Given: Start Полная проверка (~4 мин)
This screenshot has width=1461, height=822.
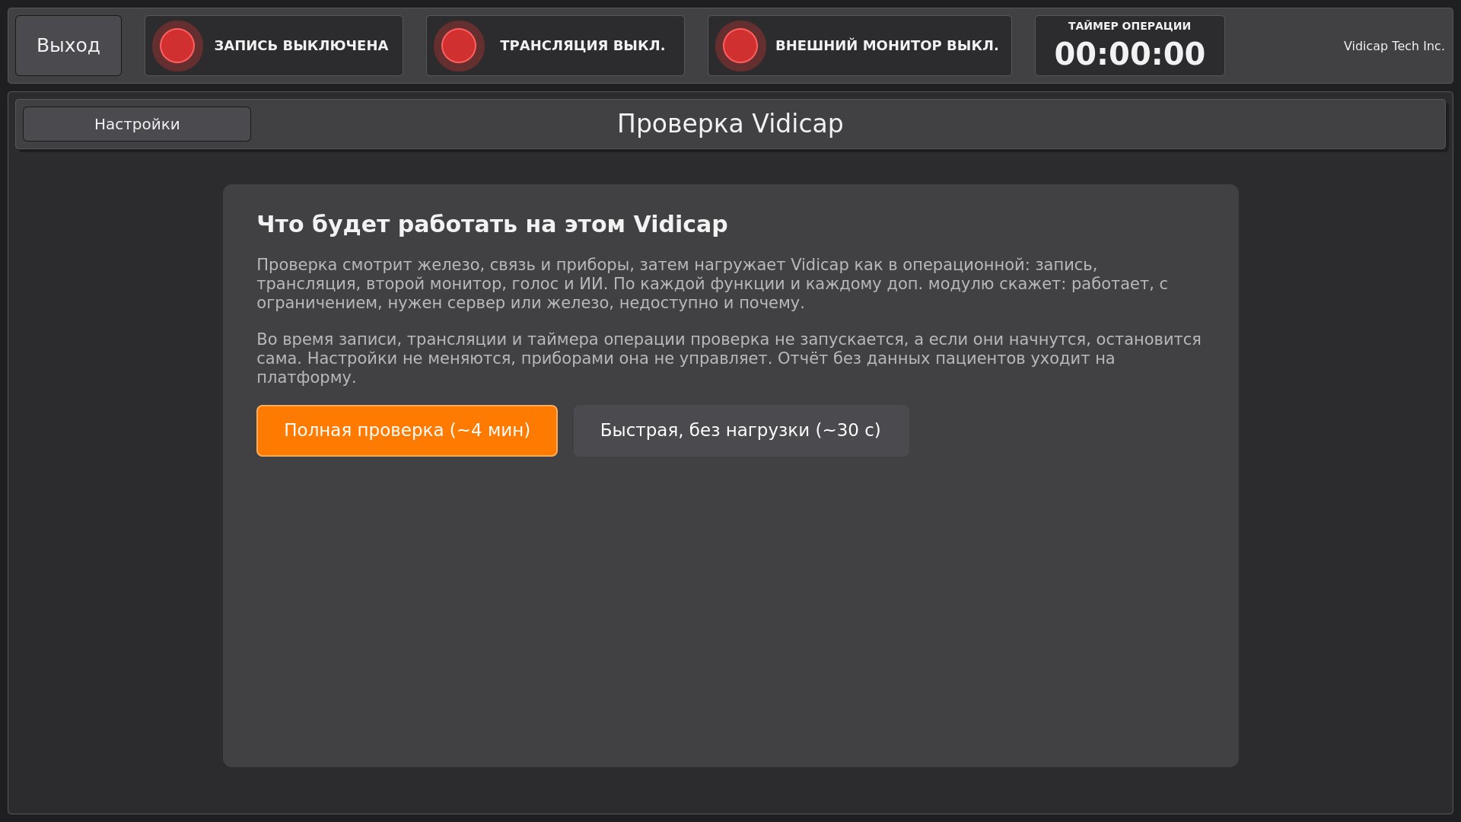Looking at the screenshot, I should click(x=407, y=431).
